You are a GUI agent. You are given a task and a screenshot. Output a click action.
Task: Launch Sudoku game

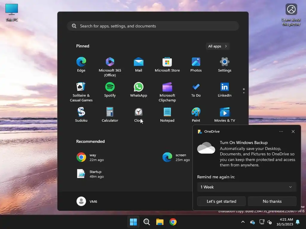click(81, 115)
